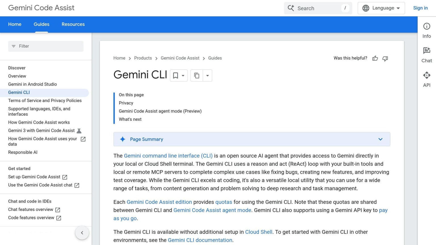Click external link icon beside Set up Gemini
The width and height of the screenshot is (436, 245).
65,177
